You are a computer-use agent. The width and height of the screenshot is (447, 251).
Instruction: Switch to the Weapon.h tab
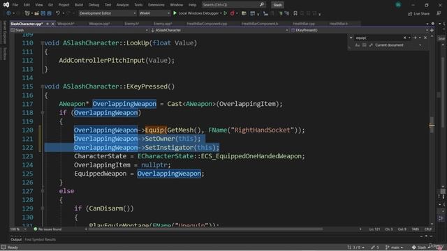[66, 24]
